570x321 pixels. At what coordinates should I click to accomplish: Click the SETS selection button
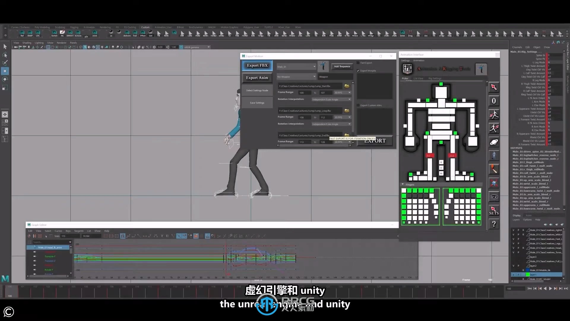click(494, 210)
